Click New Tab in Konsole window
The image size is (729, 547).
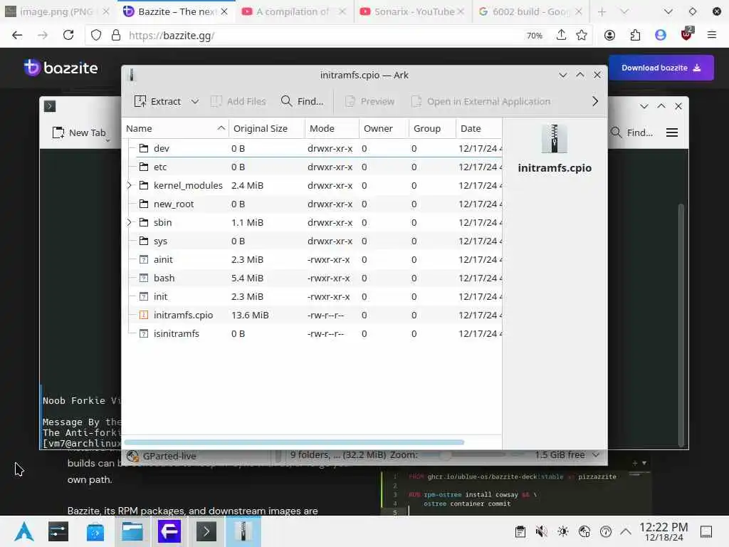79,133
